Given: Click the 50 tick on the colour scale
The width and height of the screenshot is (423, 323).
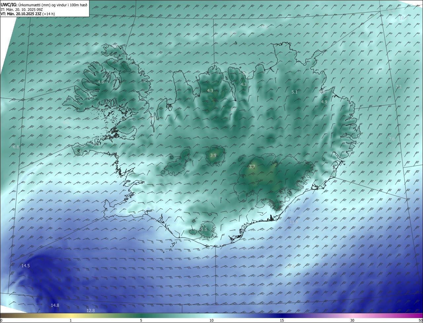Looking at the screenshot, I should click(420, 320).
